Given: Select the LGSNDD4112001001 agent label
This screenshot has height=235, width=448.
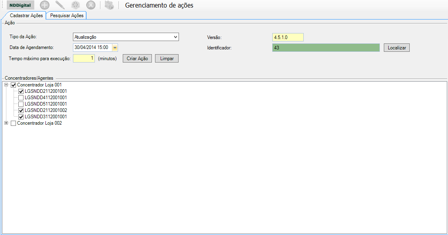Looking at the screenshot, I should (x=46, y=97).
